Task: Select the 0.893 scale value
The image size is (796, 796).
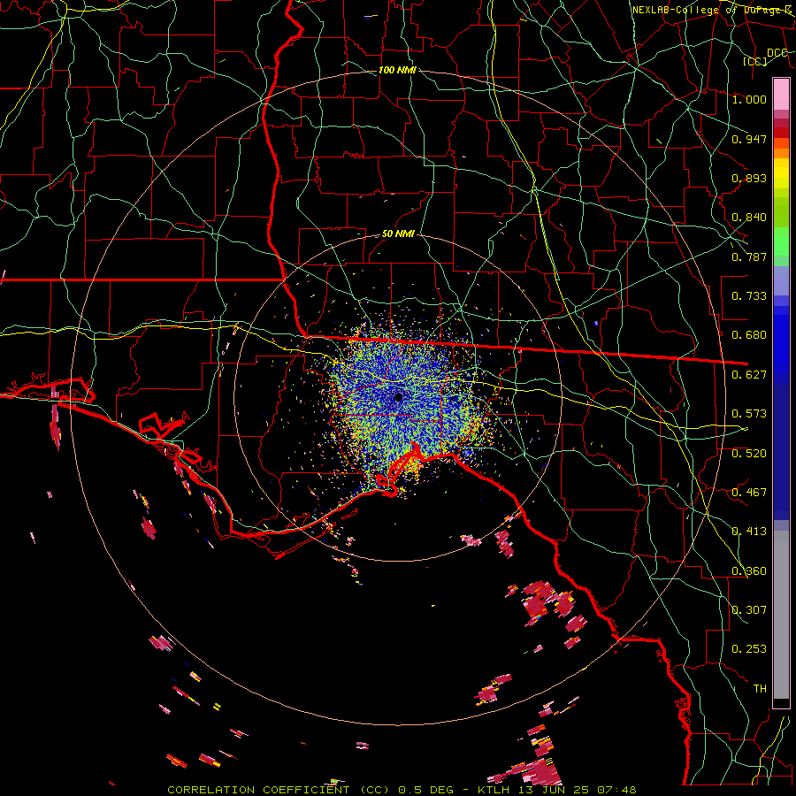Action: coord(749,178)
